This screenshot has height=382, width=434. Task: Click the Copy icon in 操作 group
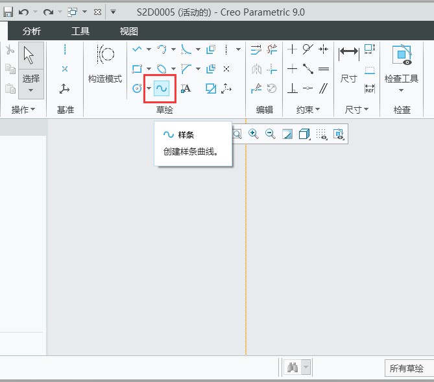pyautogui.click(x=10, y=69)
